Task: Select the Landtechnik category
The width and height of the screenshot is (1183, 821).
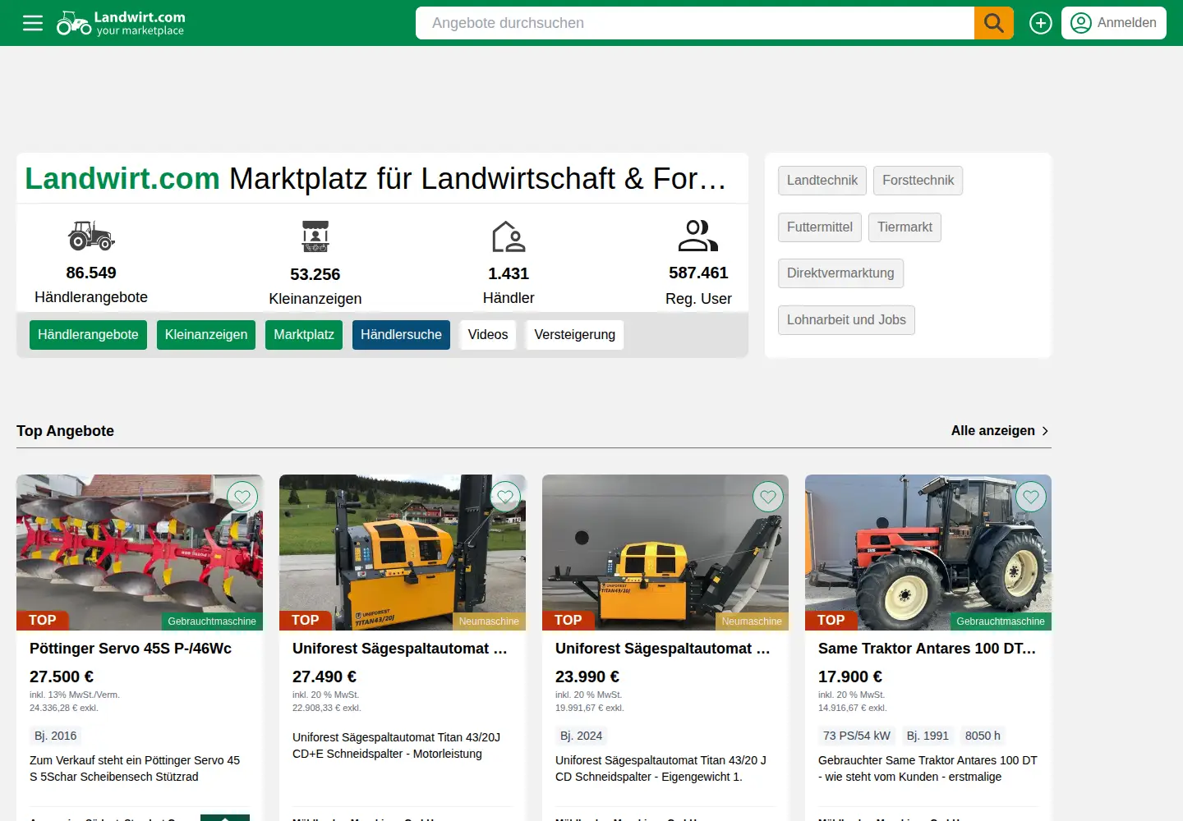Action: [x=822, y=181]
